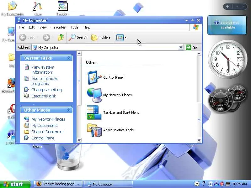Image resolution: width=251 pixels, height=188 pixels.
Task: Open Forward history dropdown arrow
Action: tap(53, 37)
